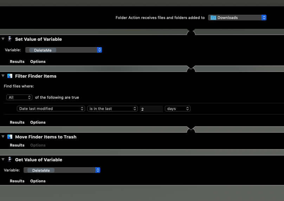The width and height of the screenshot is (284, 201).
Task: Click the 'Find files where:' label
Action: [x=19, y=86]
